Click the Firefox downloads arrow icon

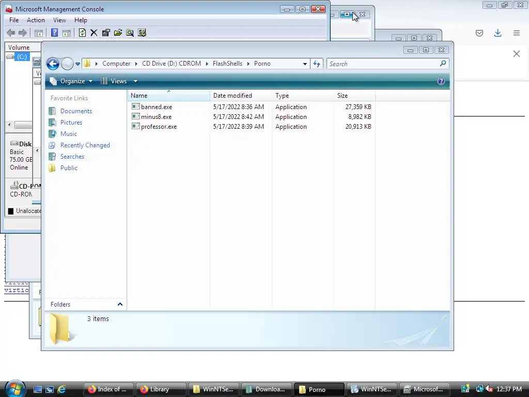pyautogui.click(x=497, y=33)
